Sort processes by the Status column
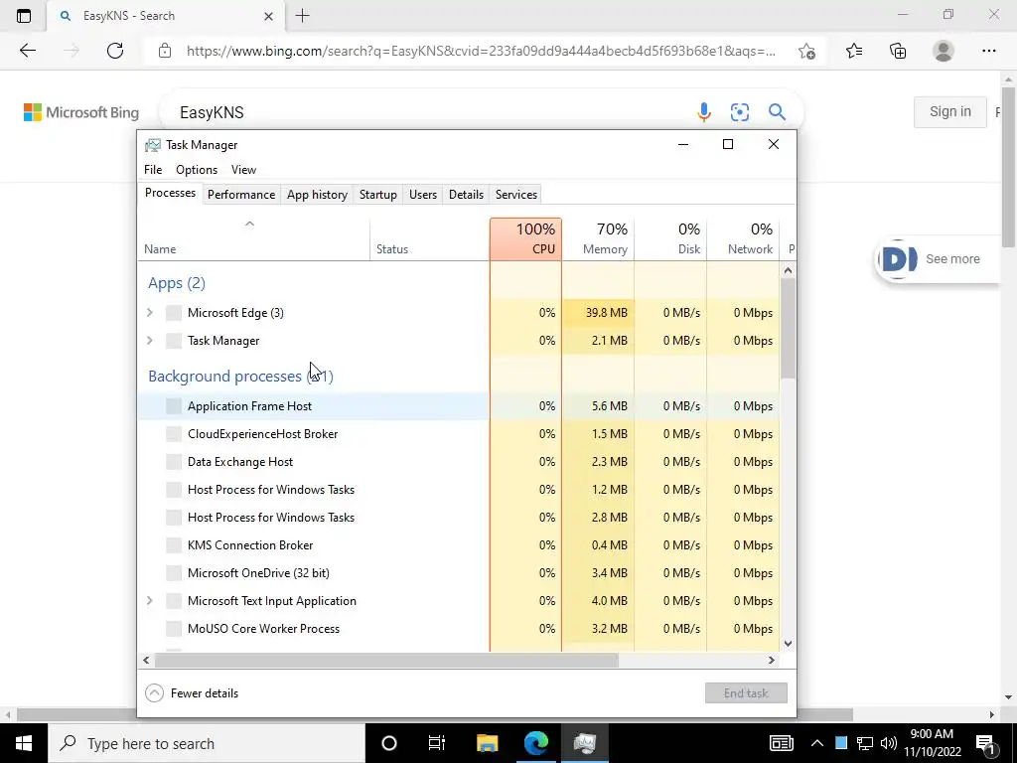The width and height of the screenshot is (1017, 763). [x=429, y=238]
